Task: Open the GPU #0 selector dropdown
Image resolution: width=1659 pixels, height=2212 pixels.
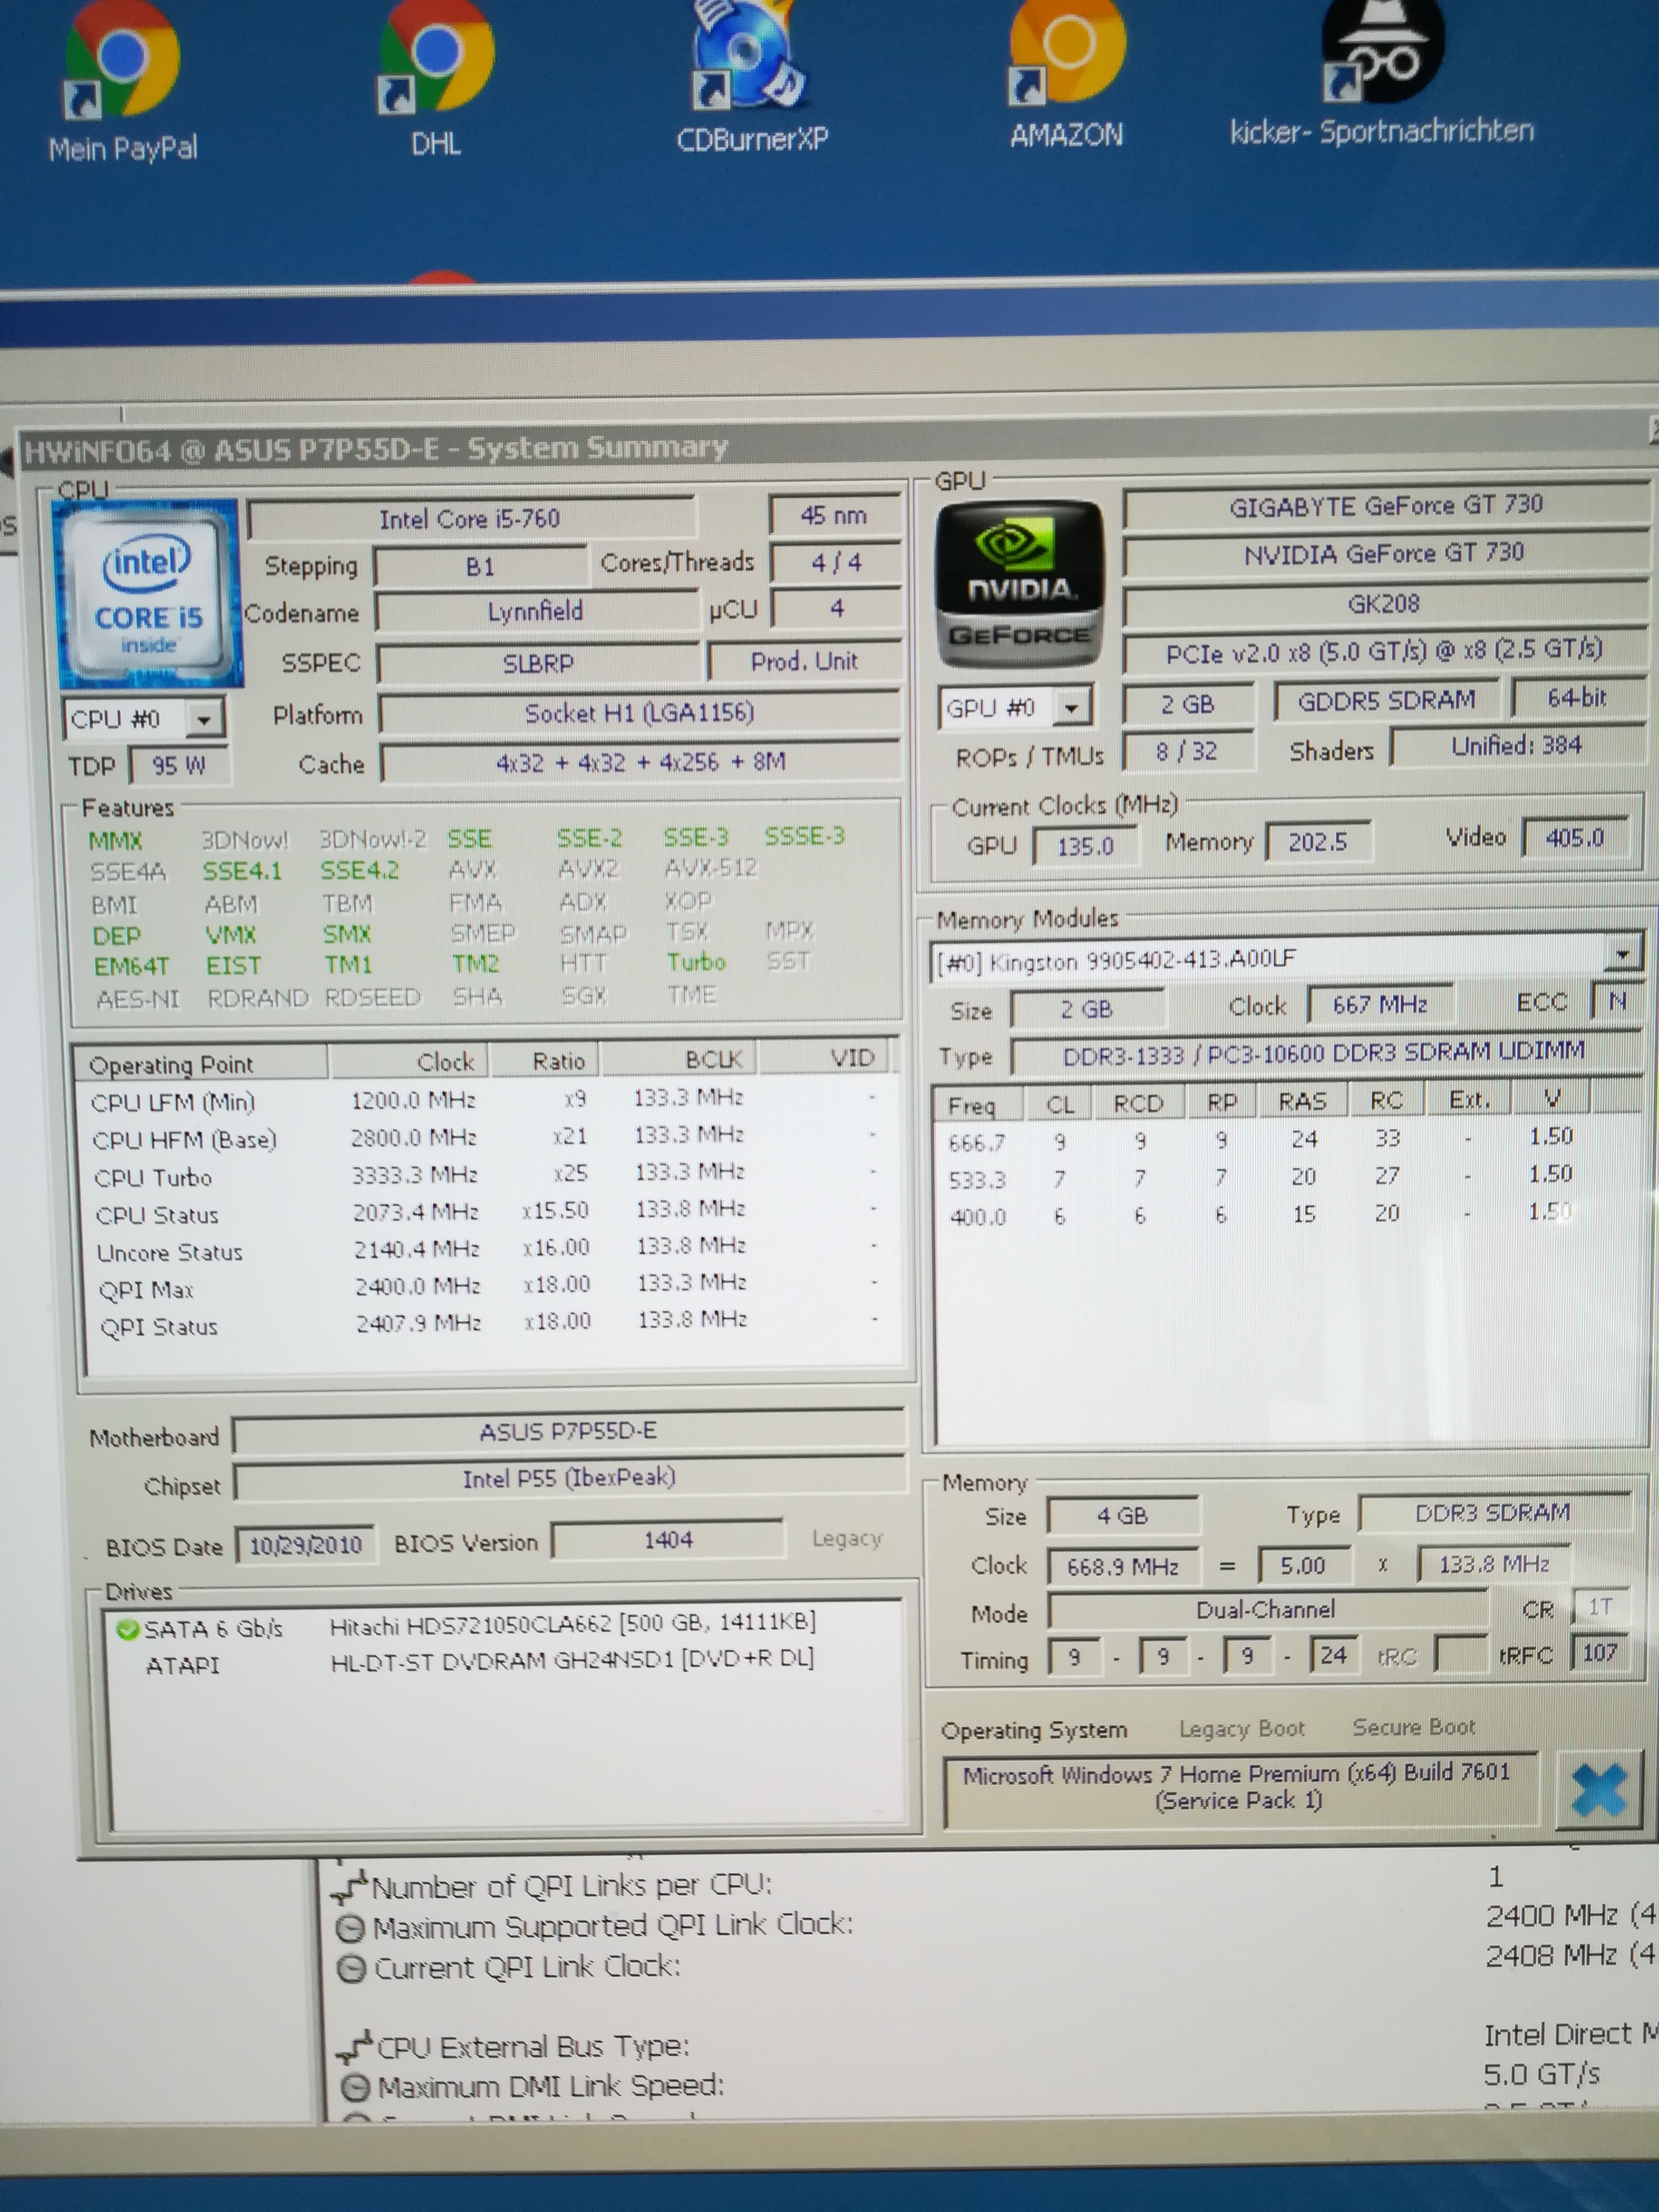Action: tap(1072, 709)
